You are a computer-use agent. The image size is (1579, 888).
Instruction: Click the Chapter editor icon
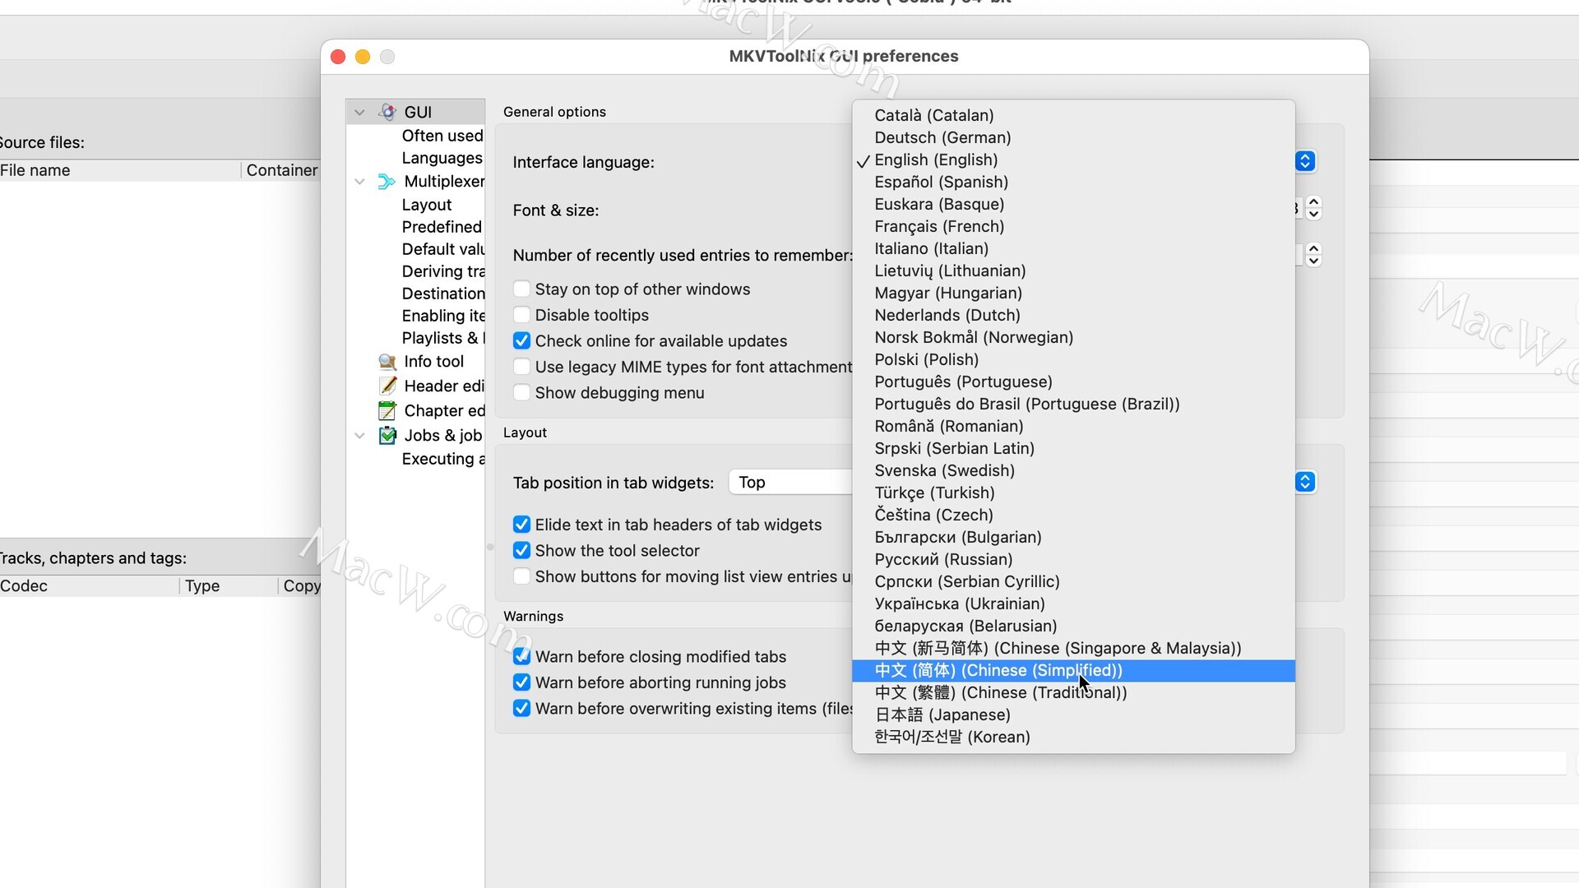click(387, 410)
